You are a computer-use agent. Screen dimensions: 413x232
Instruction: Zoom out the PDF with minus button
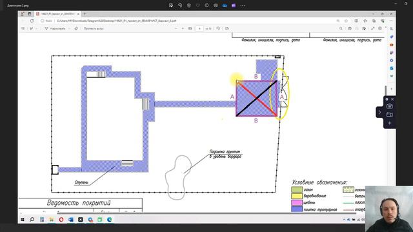[176, 28]
